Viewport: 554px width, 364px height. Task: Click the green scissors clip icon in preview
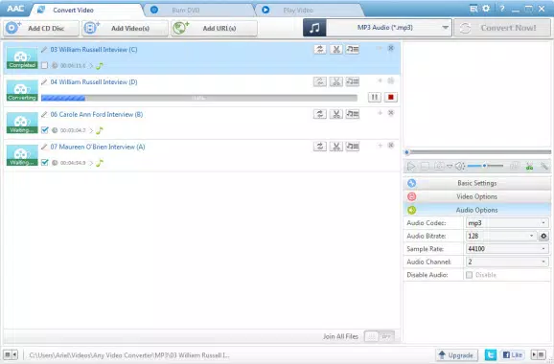(529, 167)
